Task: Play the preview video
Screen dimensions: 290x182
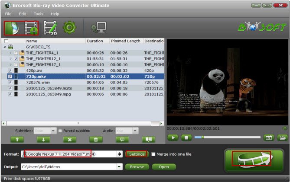Action: click(x=173, y=137)
